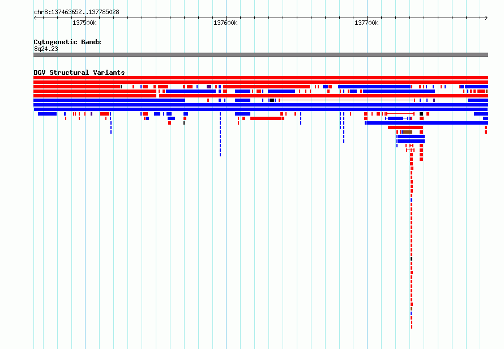Select the topmost full-width red structural variant bar
This screenshot has height=349, width=504.
(260, 78)
